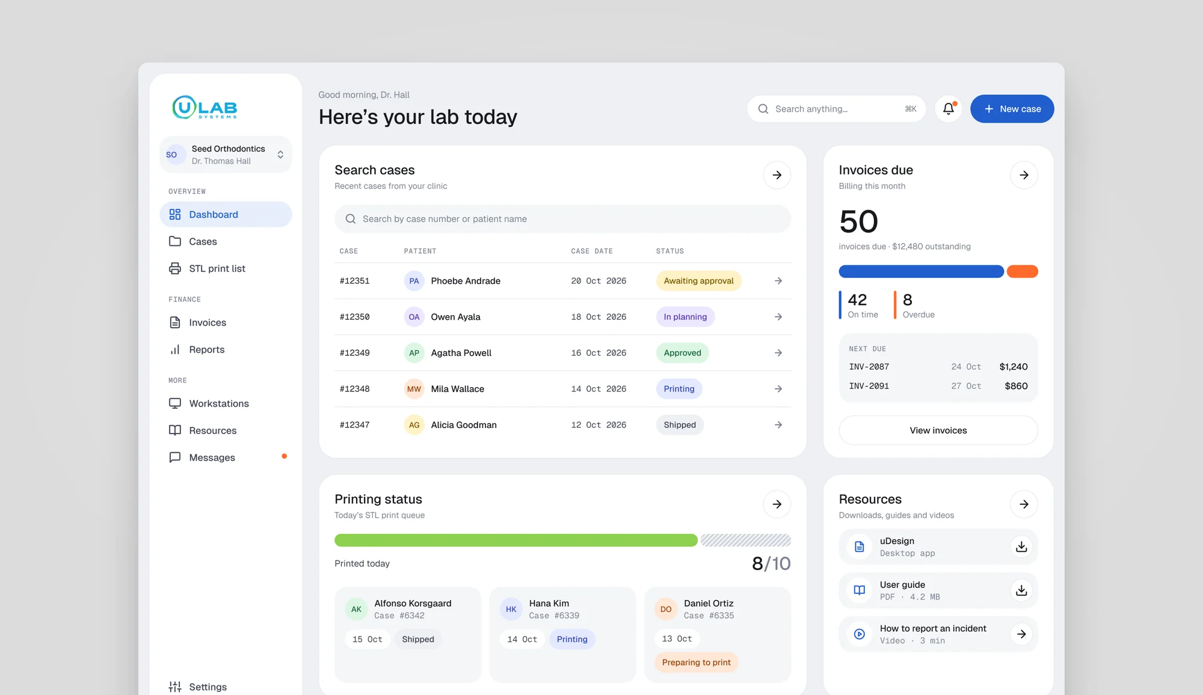1203x695 pixels.
Task: Click the Workstations monitor icon
Action: [175, 403]
